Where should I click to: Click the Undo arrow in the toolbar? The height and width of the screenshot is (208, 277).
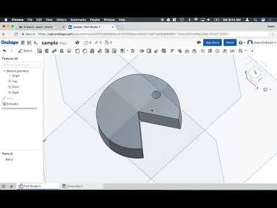5,51
